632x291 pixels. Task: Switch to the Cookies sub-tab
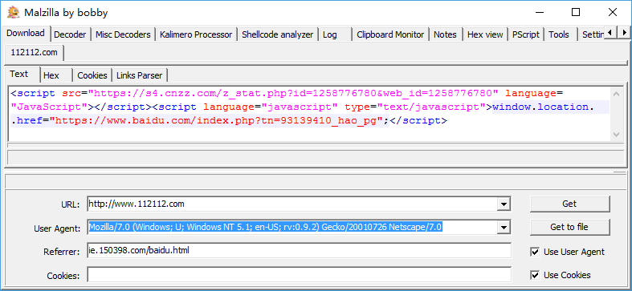tap(92, 75)
